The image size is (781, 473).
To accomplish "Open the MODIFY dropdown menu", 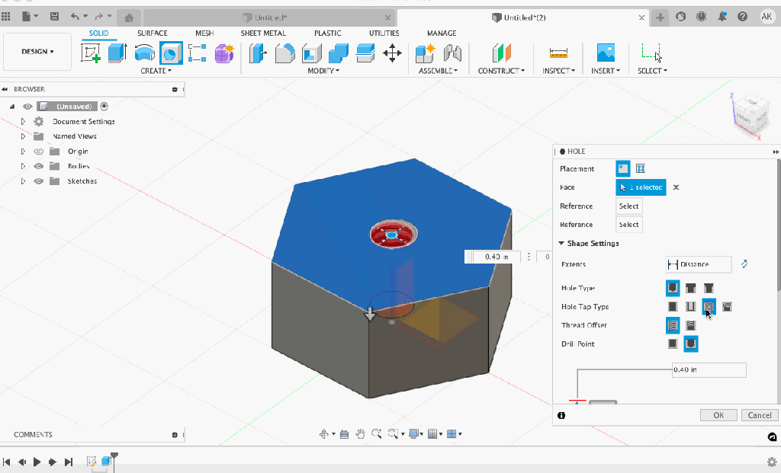I will [x=323, y=71].
